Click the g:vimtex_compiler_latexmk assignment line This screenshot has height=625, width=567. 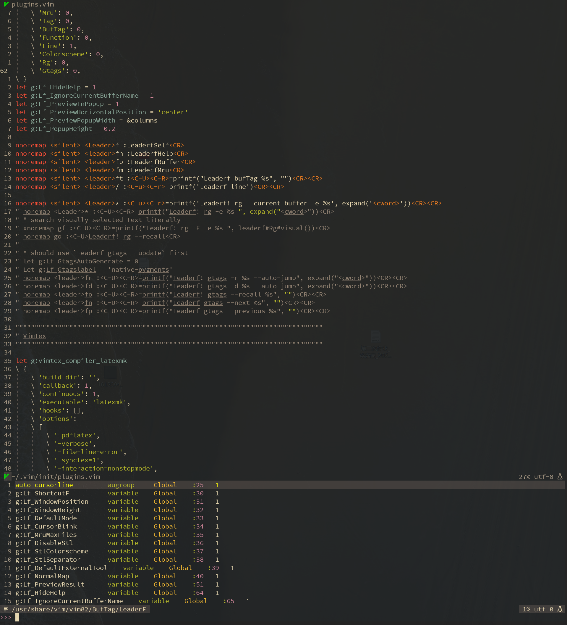click(x=75, y=360)
